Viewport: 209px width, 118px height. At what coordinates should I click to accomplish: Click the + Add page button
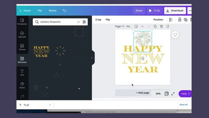tap(142, 93)
